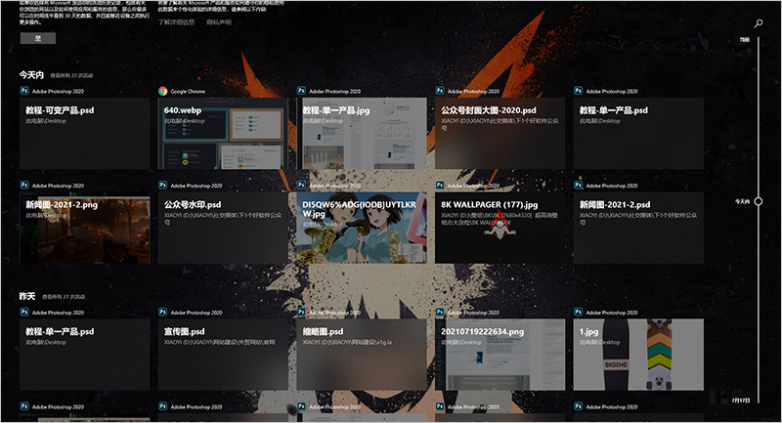Click Photoshop icon above 教程-单一产品.jpg card
Image resolution: width=782 pixels, height=423 pixels.
[301, 91]
